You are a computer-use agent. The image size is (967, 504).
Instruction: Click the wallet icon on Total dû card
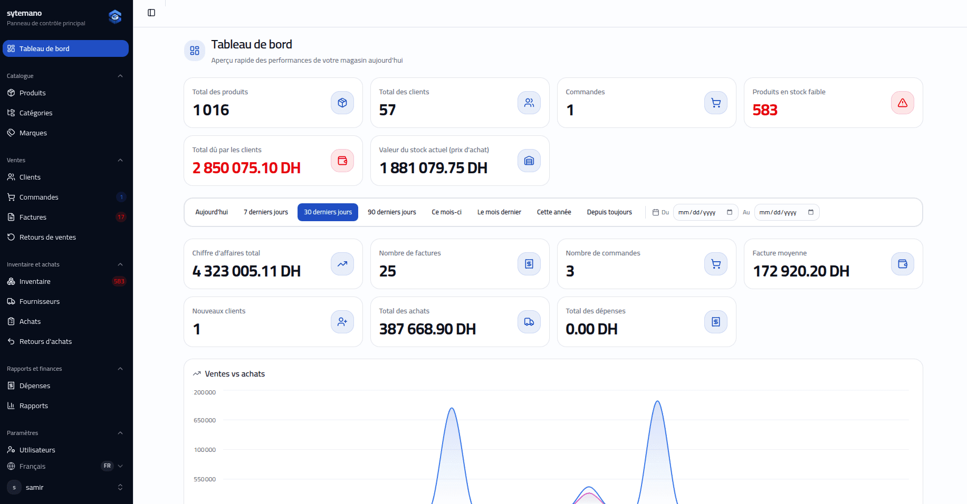342,161
